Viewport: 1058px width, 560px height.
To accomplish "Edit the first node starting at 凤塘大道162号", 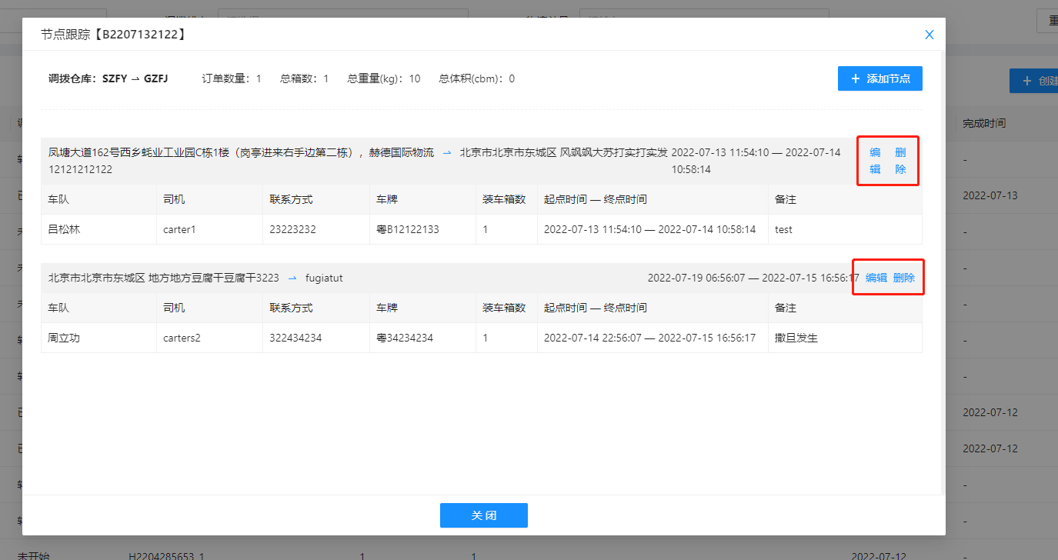I will pyautogui.click(x=875, y=161).
